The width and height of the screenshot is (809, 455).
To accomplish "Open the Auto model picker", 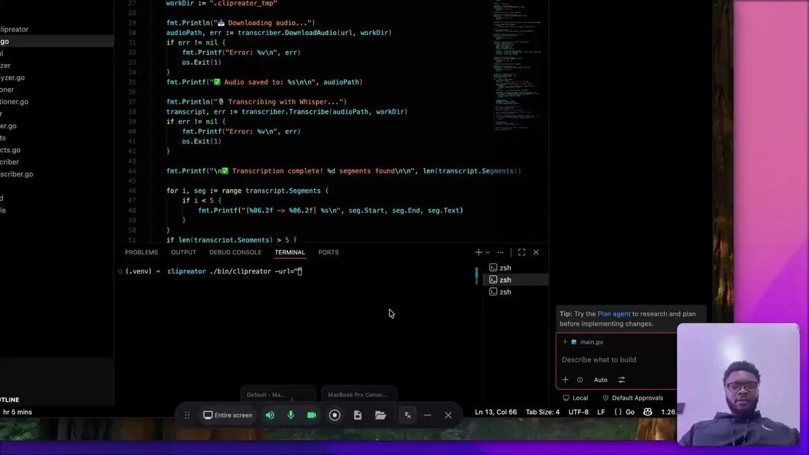I will (x=601, y=380).
